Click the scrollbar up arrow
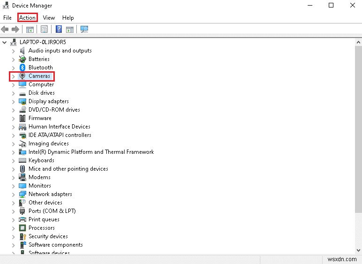 pos(358,42)
